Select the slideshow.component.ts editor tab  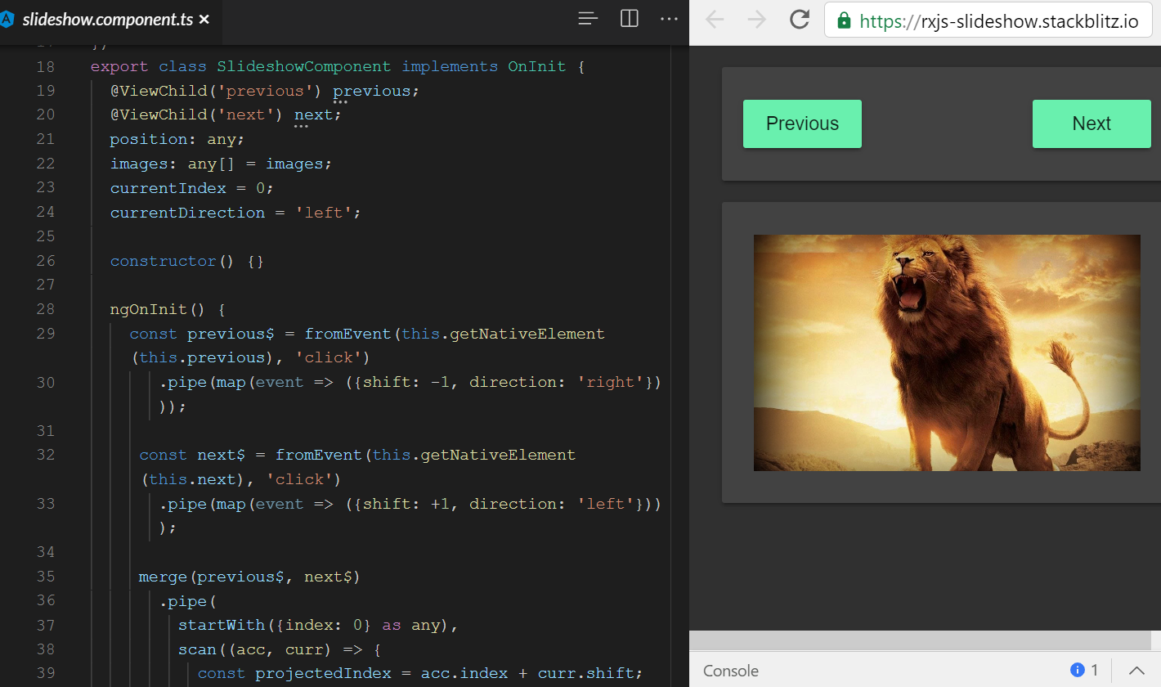point(106,20)
